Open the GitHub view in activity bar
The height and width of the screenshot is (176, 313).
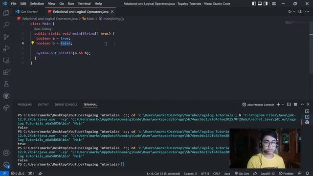6,96
